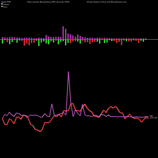158x158 pixels.
Task: Click the lowest point of the red price line
Action: [x=40, y=131]
